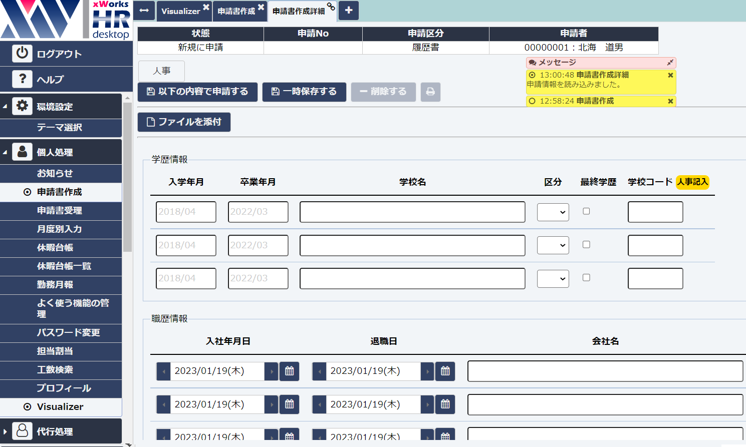The image size is (746, 447).
Task: Click next-day arrow on first 入社年月日 field
Action: click(x=271, y=371)
